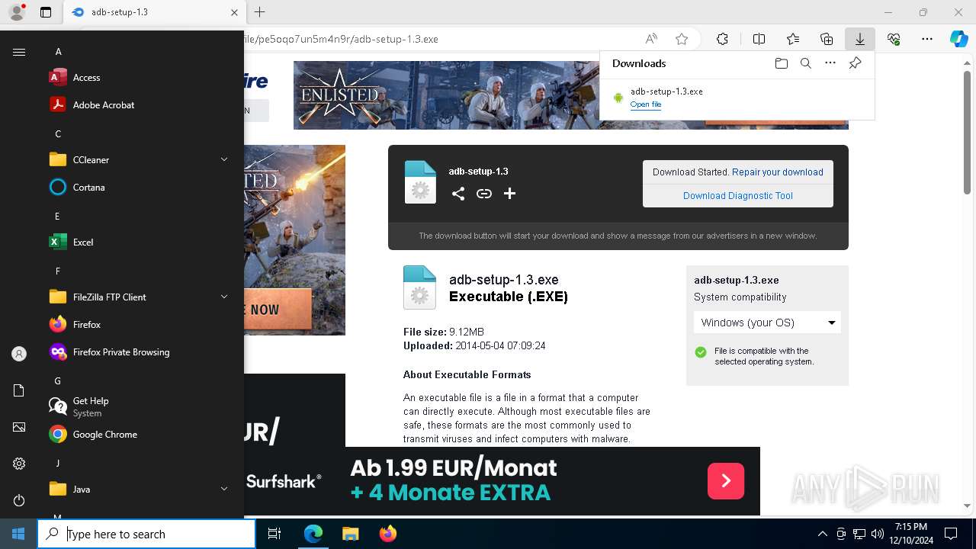This screenshot has height=549, width=976.
Task: Share the adb-setup-1.3 file
Action: [457, 194]
